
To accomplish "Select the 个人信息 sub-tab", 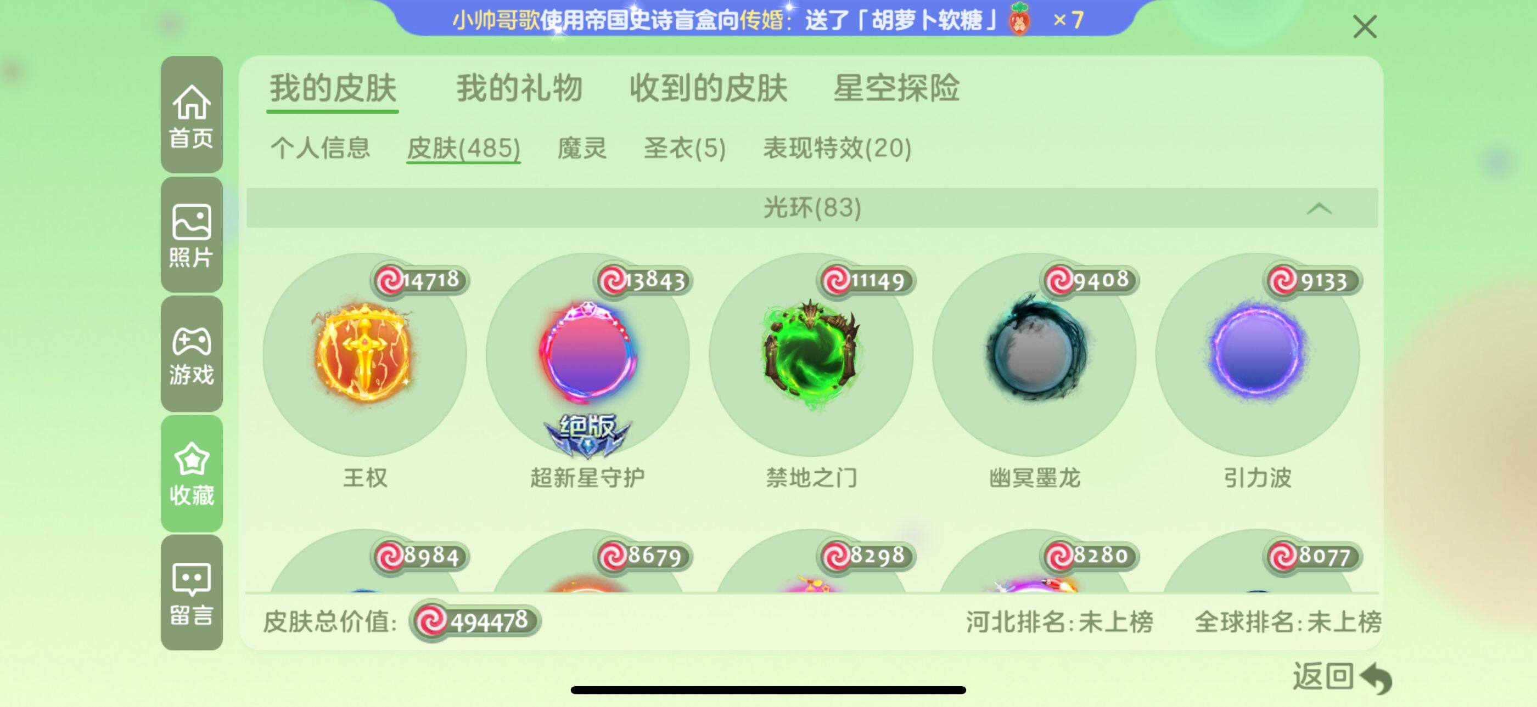I will pos(320,148).
